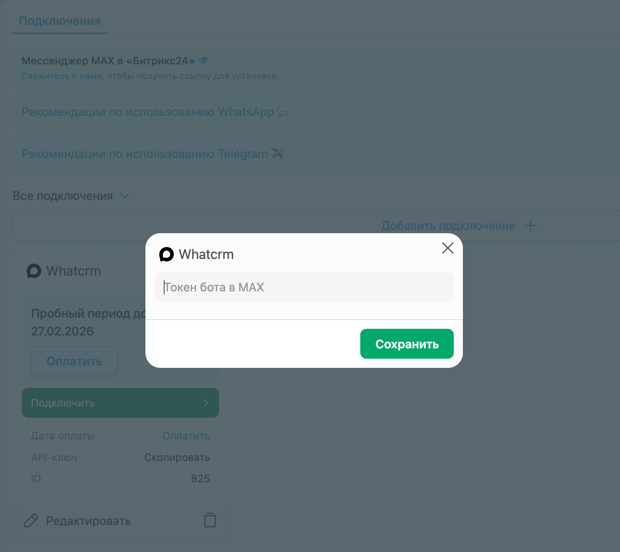This screenshot has height=552, width=620.
Task: Expand the Подключить button arrow
Action: point(206,403)
